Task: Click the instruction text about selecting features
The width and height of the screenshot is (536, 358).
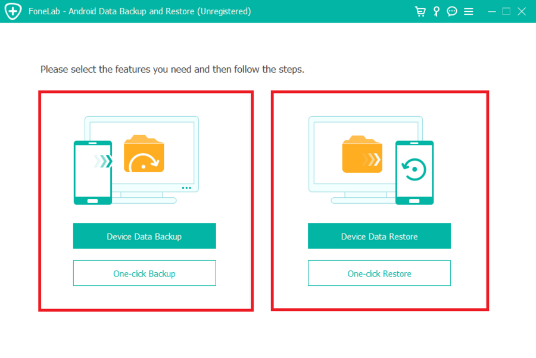Action: click(171, 69)
